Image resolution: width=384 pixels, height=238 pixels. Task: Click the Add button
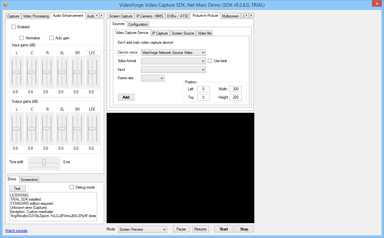coord(126,97)
